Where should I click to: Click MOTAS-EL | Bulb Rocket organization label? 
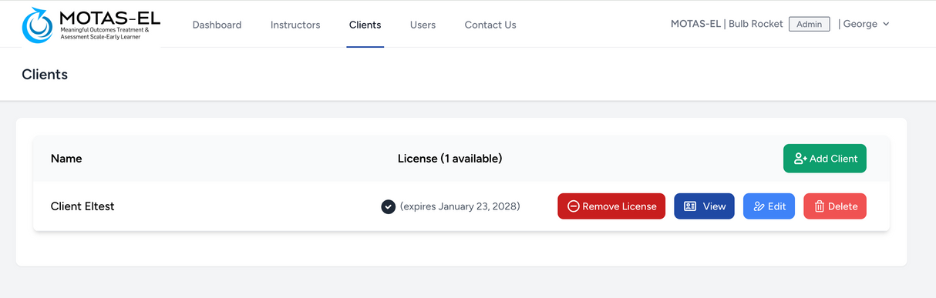[x=726, y=24]
